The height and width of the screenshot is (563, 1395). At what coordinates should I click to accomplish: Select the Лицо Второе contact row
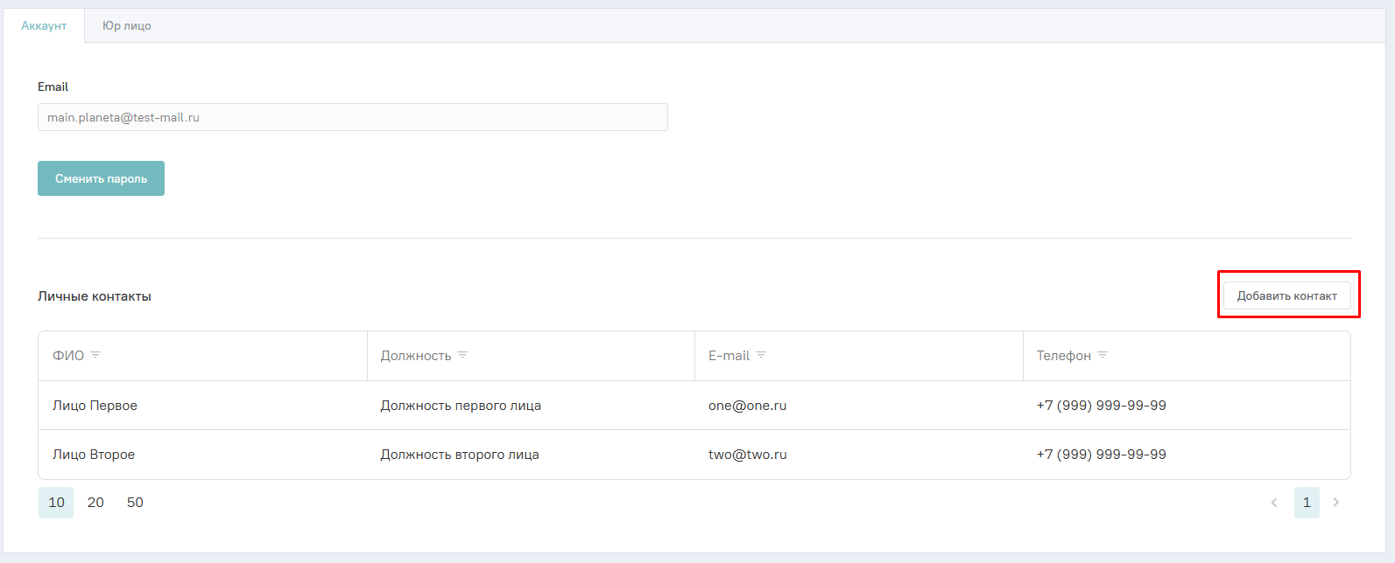click(94, 455)
